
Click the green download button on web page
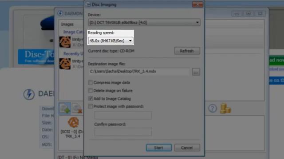pyautogui.click(x=276, y=60)
